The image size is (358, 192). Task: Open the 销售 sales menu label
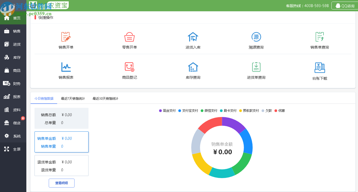click(17, 31)
